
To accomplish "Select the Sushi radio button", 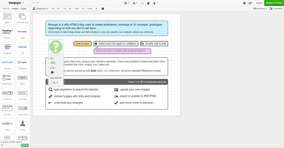I will [x=4, y=79].
